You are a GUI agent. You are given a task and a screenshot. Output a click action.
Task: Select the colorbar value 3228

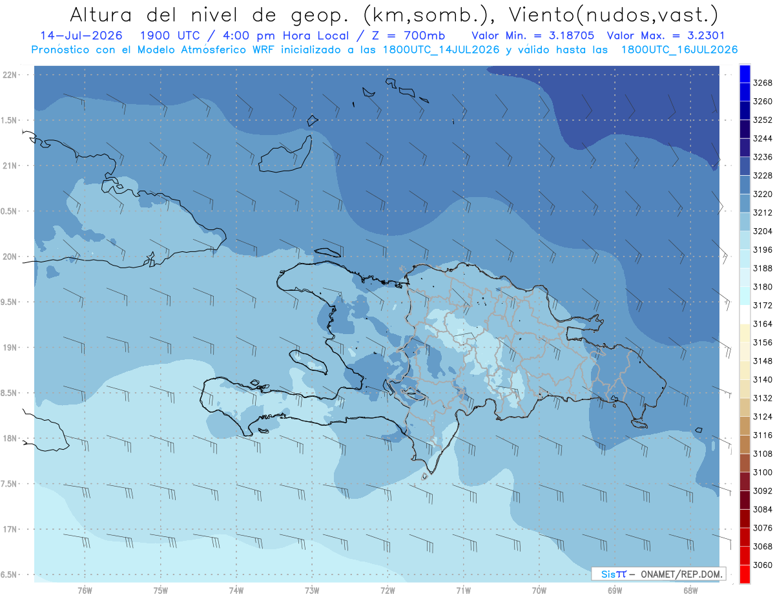click(763, 175)
